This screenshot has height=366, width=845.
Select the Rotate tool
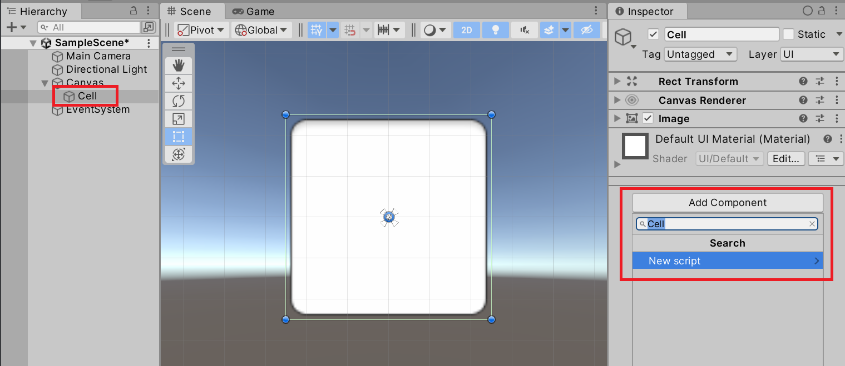[x=179, y=101]
